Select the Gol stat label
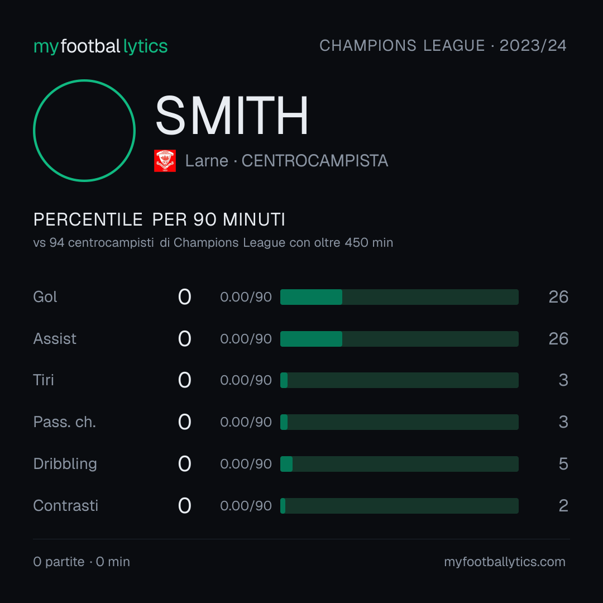603x603 pixels. click(x=45, y=297)
